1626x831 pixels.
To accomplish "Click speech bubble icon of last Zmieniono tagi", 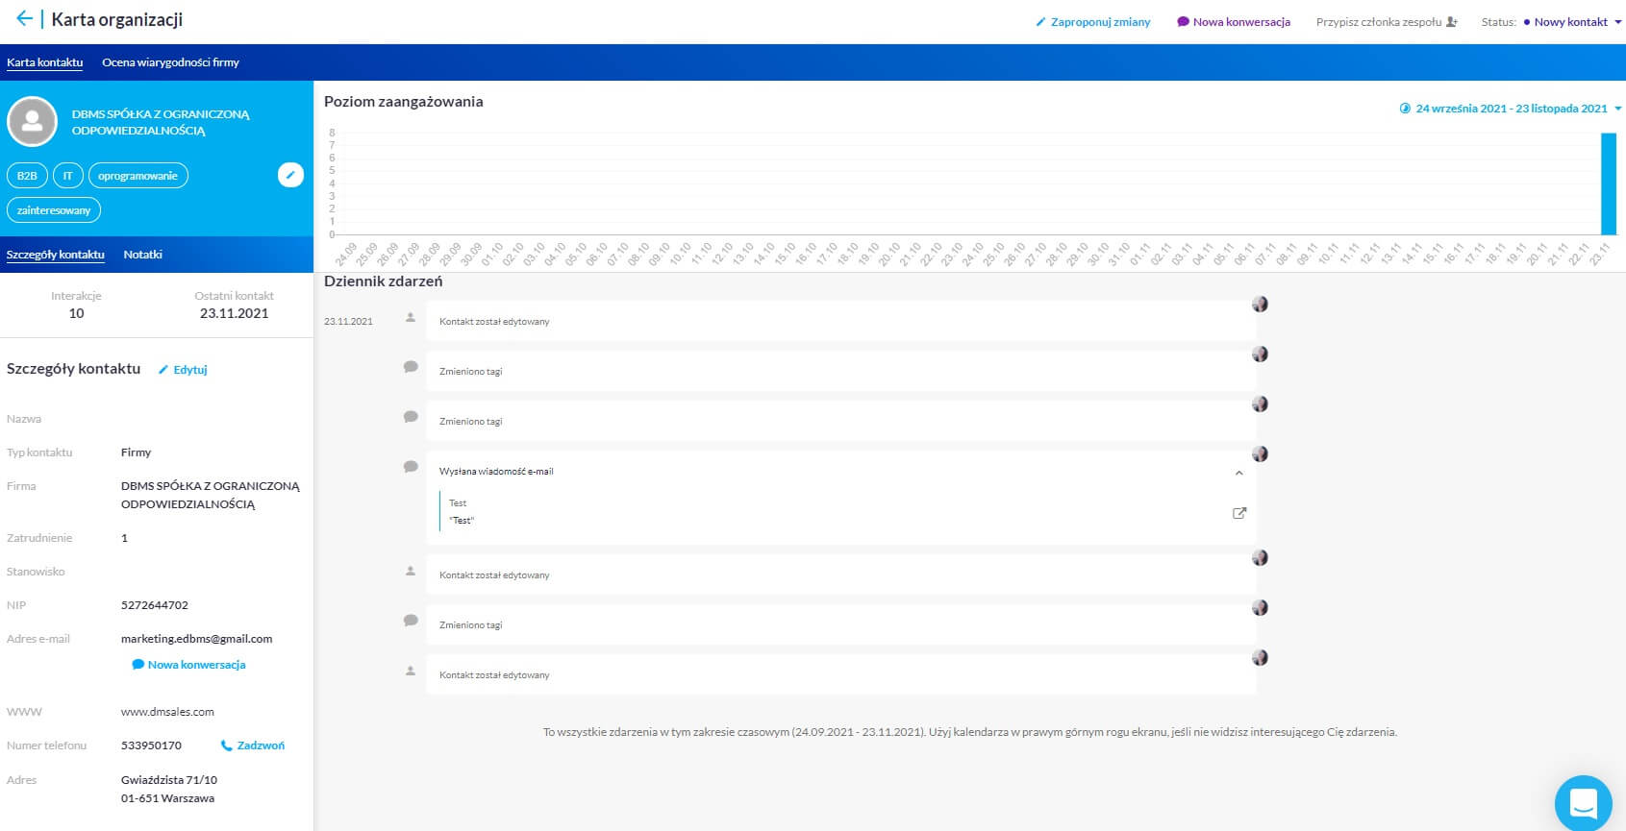I will click(x=411, y=620).
